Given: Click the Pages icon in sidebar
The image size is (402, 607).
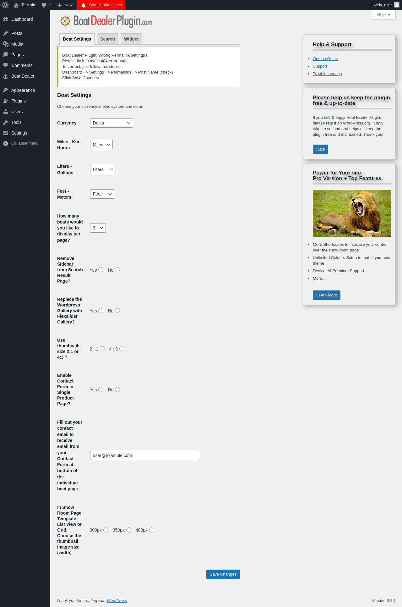Looking at the screenshot, I should 6,55.
